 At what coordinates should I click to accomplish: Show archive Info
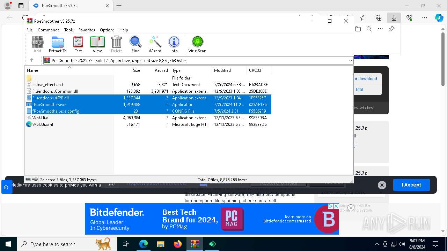click(x=174, y=44)
